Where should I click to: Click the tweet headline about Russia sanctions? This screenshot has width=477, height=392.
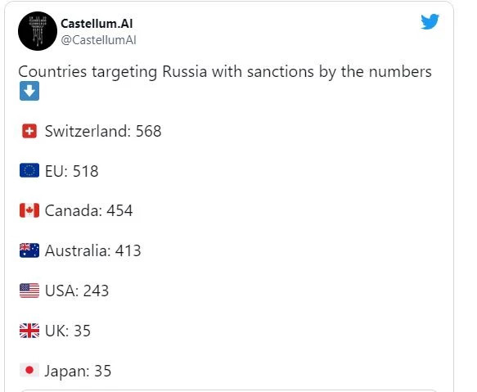tap(225, 72)
